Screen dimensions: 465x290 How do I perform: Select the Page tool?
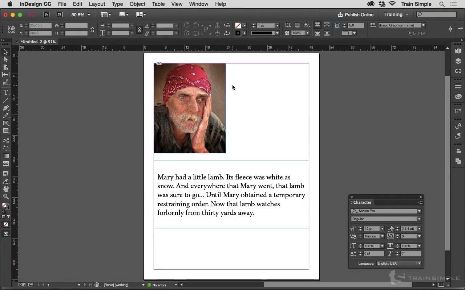[x=6, y=67]
